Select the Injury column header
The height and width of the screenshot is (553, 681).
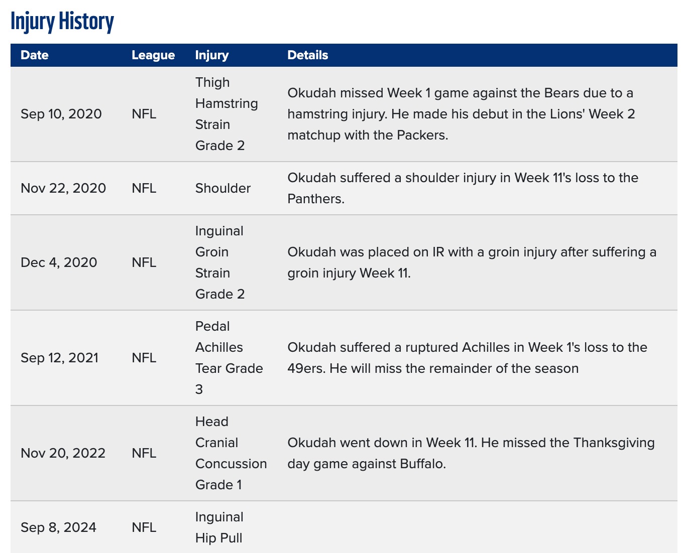click(x=211, y=55)
